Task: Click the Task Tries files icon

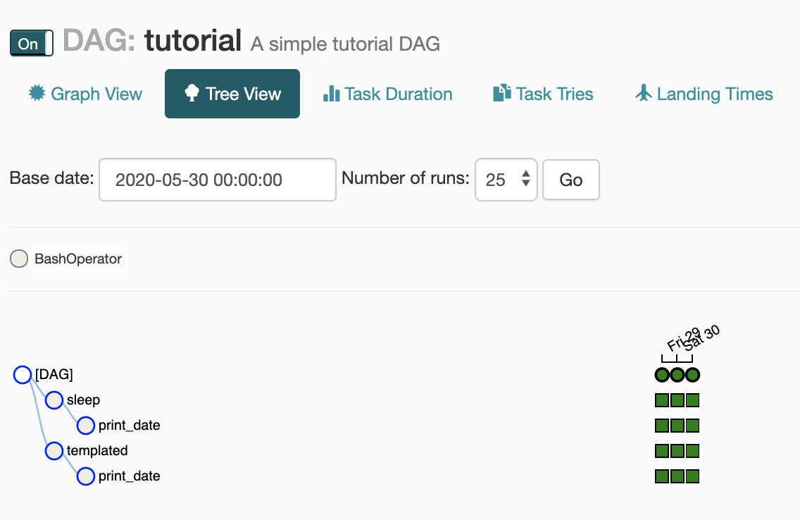Action: coord(502,93)
